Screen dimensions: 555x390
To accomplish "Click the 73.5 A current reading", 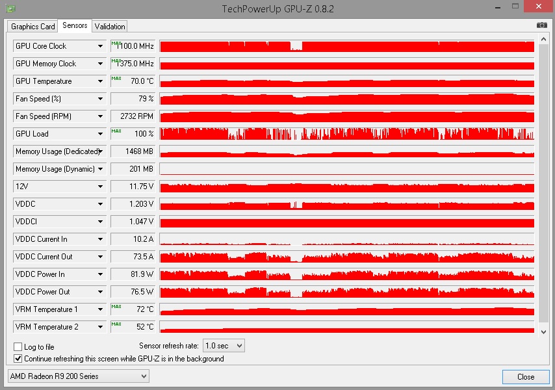I will tap(133, 257).
